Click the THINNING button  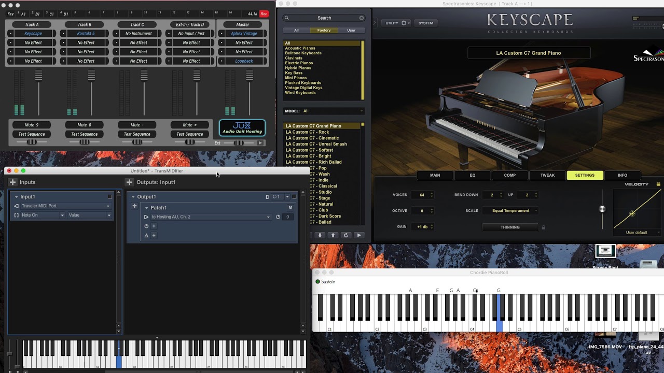510,227
